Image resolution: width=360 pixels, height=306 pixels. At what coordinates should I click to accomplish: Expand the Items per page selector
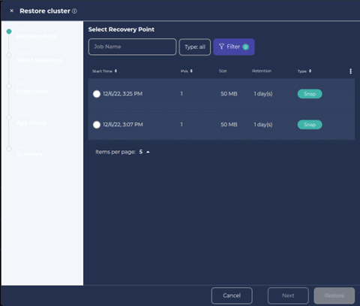[x=144, y=152]
